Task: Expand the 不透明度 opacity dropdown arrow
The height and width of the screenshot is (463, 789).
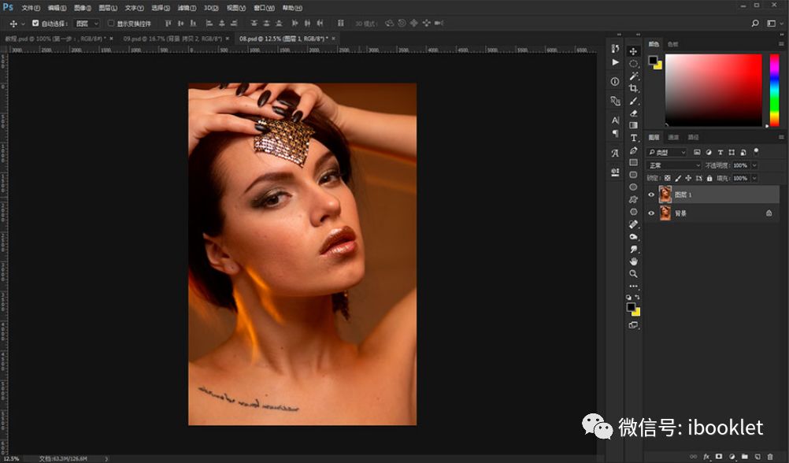Action: tap(754, 165)
